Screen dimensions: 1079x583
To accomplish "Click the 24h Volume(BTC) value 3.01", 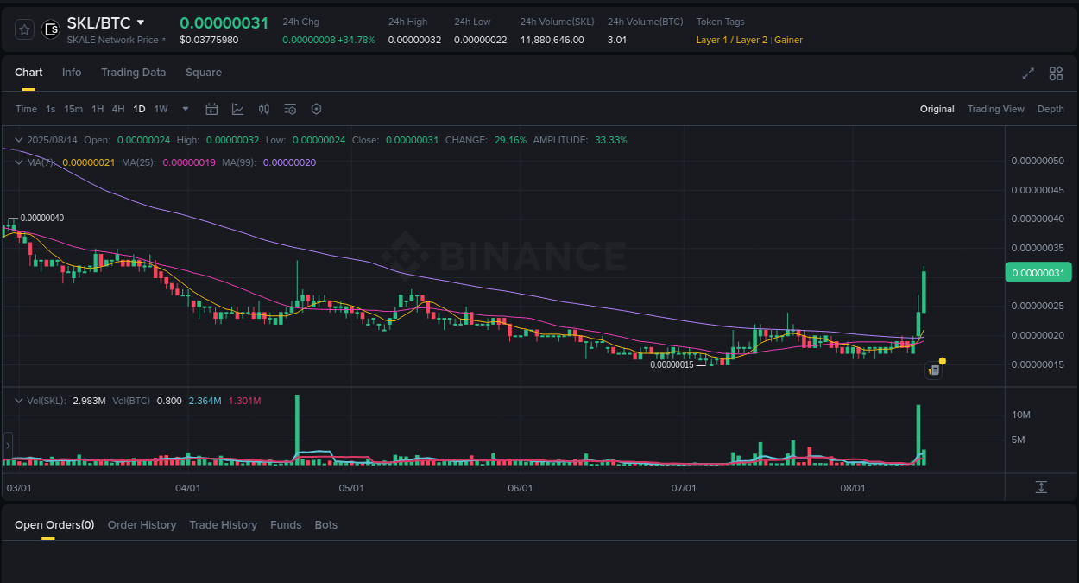I will point(616,40).
